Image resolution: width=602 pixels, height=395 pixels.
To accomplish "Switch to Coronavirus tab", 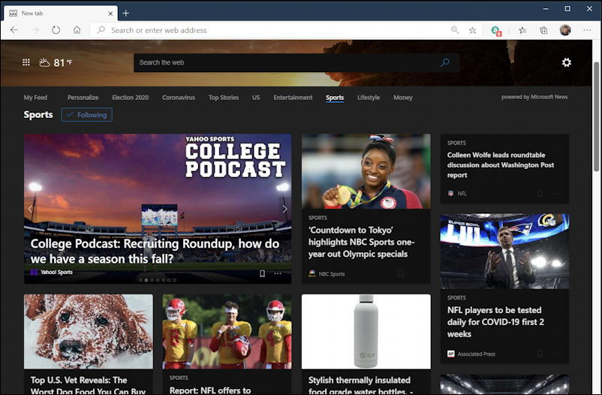I will pos(179,98).
